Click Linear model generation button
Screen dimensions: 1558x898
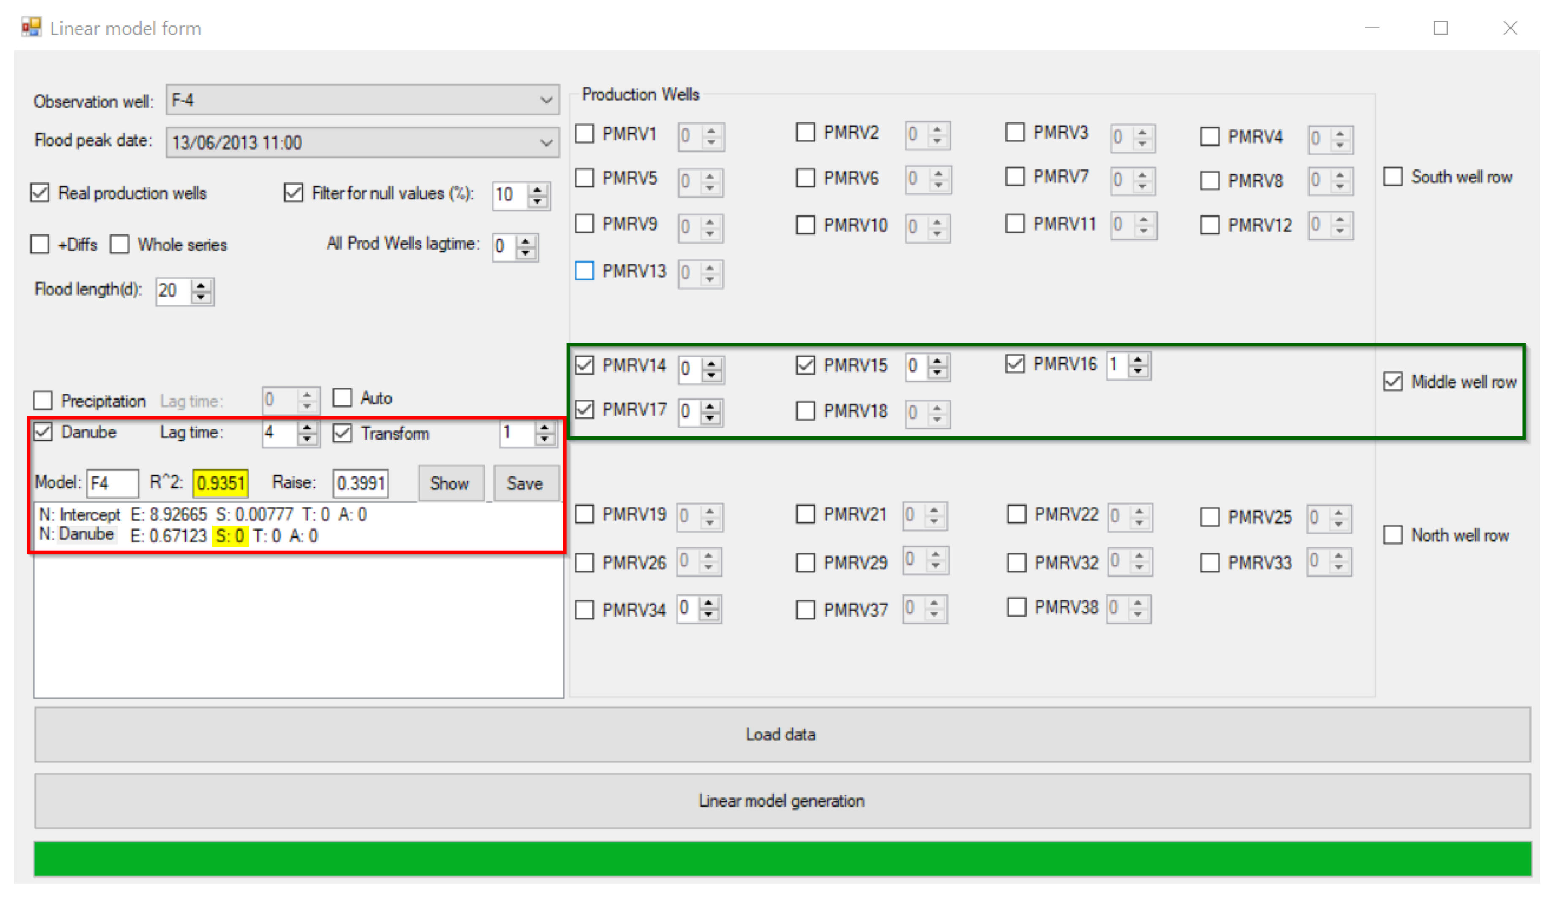click(x=782, y=800)
